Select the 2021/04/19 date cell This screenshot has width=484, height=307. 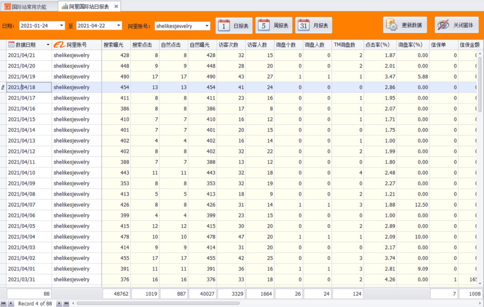pyautogui.click(x=29, y=77)
